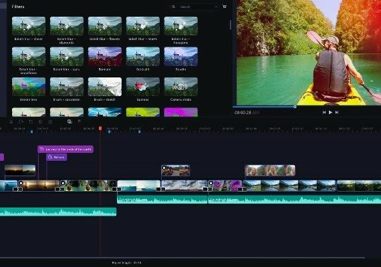Select the Bokeh blur – flowers filter
This screenshot has width=381, height=267.
tap(105, 26)
